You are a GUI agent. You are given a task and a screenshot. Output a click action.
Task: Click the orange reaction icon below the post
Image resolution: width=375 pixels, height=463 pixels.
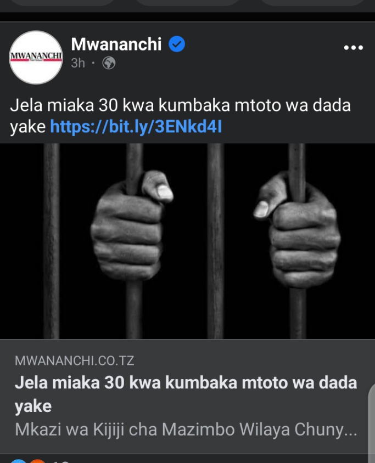coord(37,461)
